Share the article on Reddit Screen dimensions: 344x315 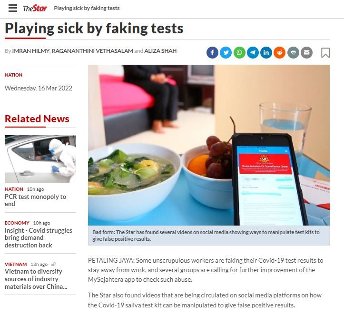[279, 52]
